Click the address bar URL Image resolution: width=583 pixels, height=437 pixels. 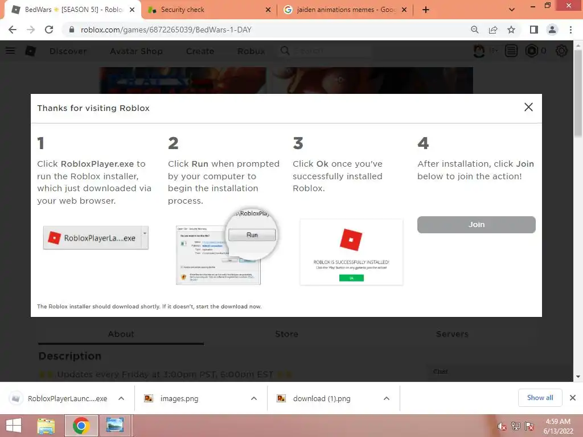[166, 30]
